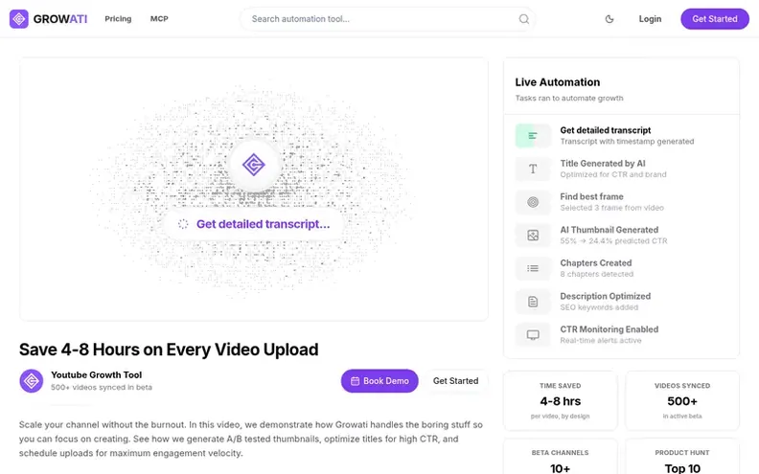759x474 pixels.
Task: Click the spinner icon in transcript pill
Action: [183, 224]
